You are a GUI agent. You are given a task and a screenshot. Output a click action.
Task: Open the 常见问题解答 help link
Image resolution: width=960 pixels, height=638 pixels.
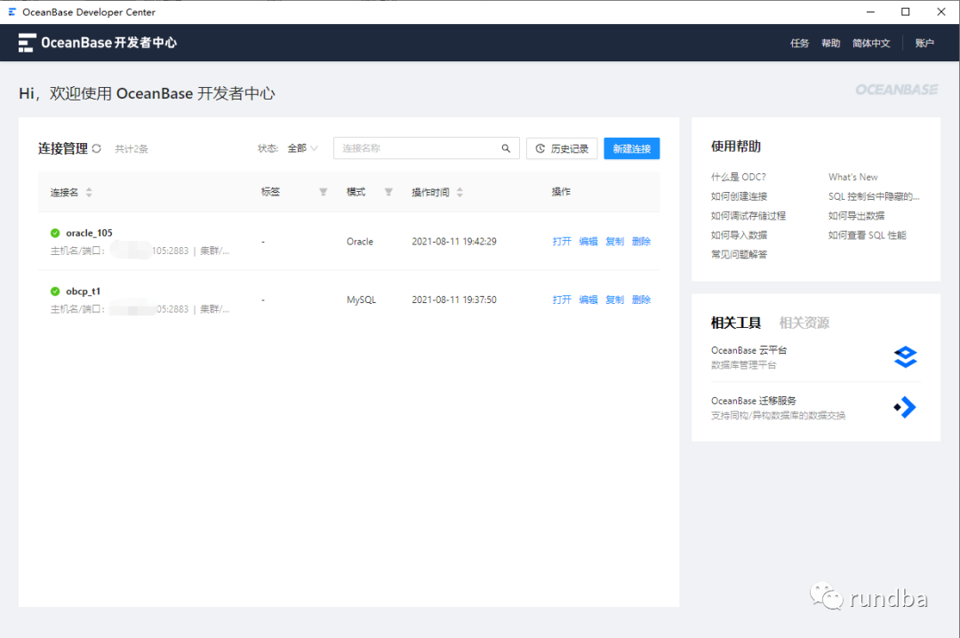point(739,254)
